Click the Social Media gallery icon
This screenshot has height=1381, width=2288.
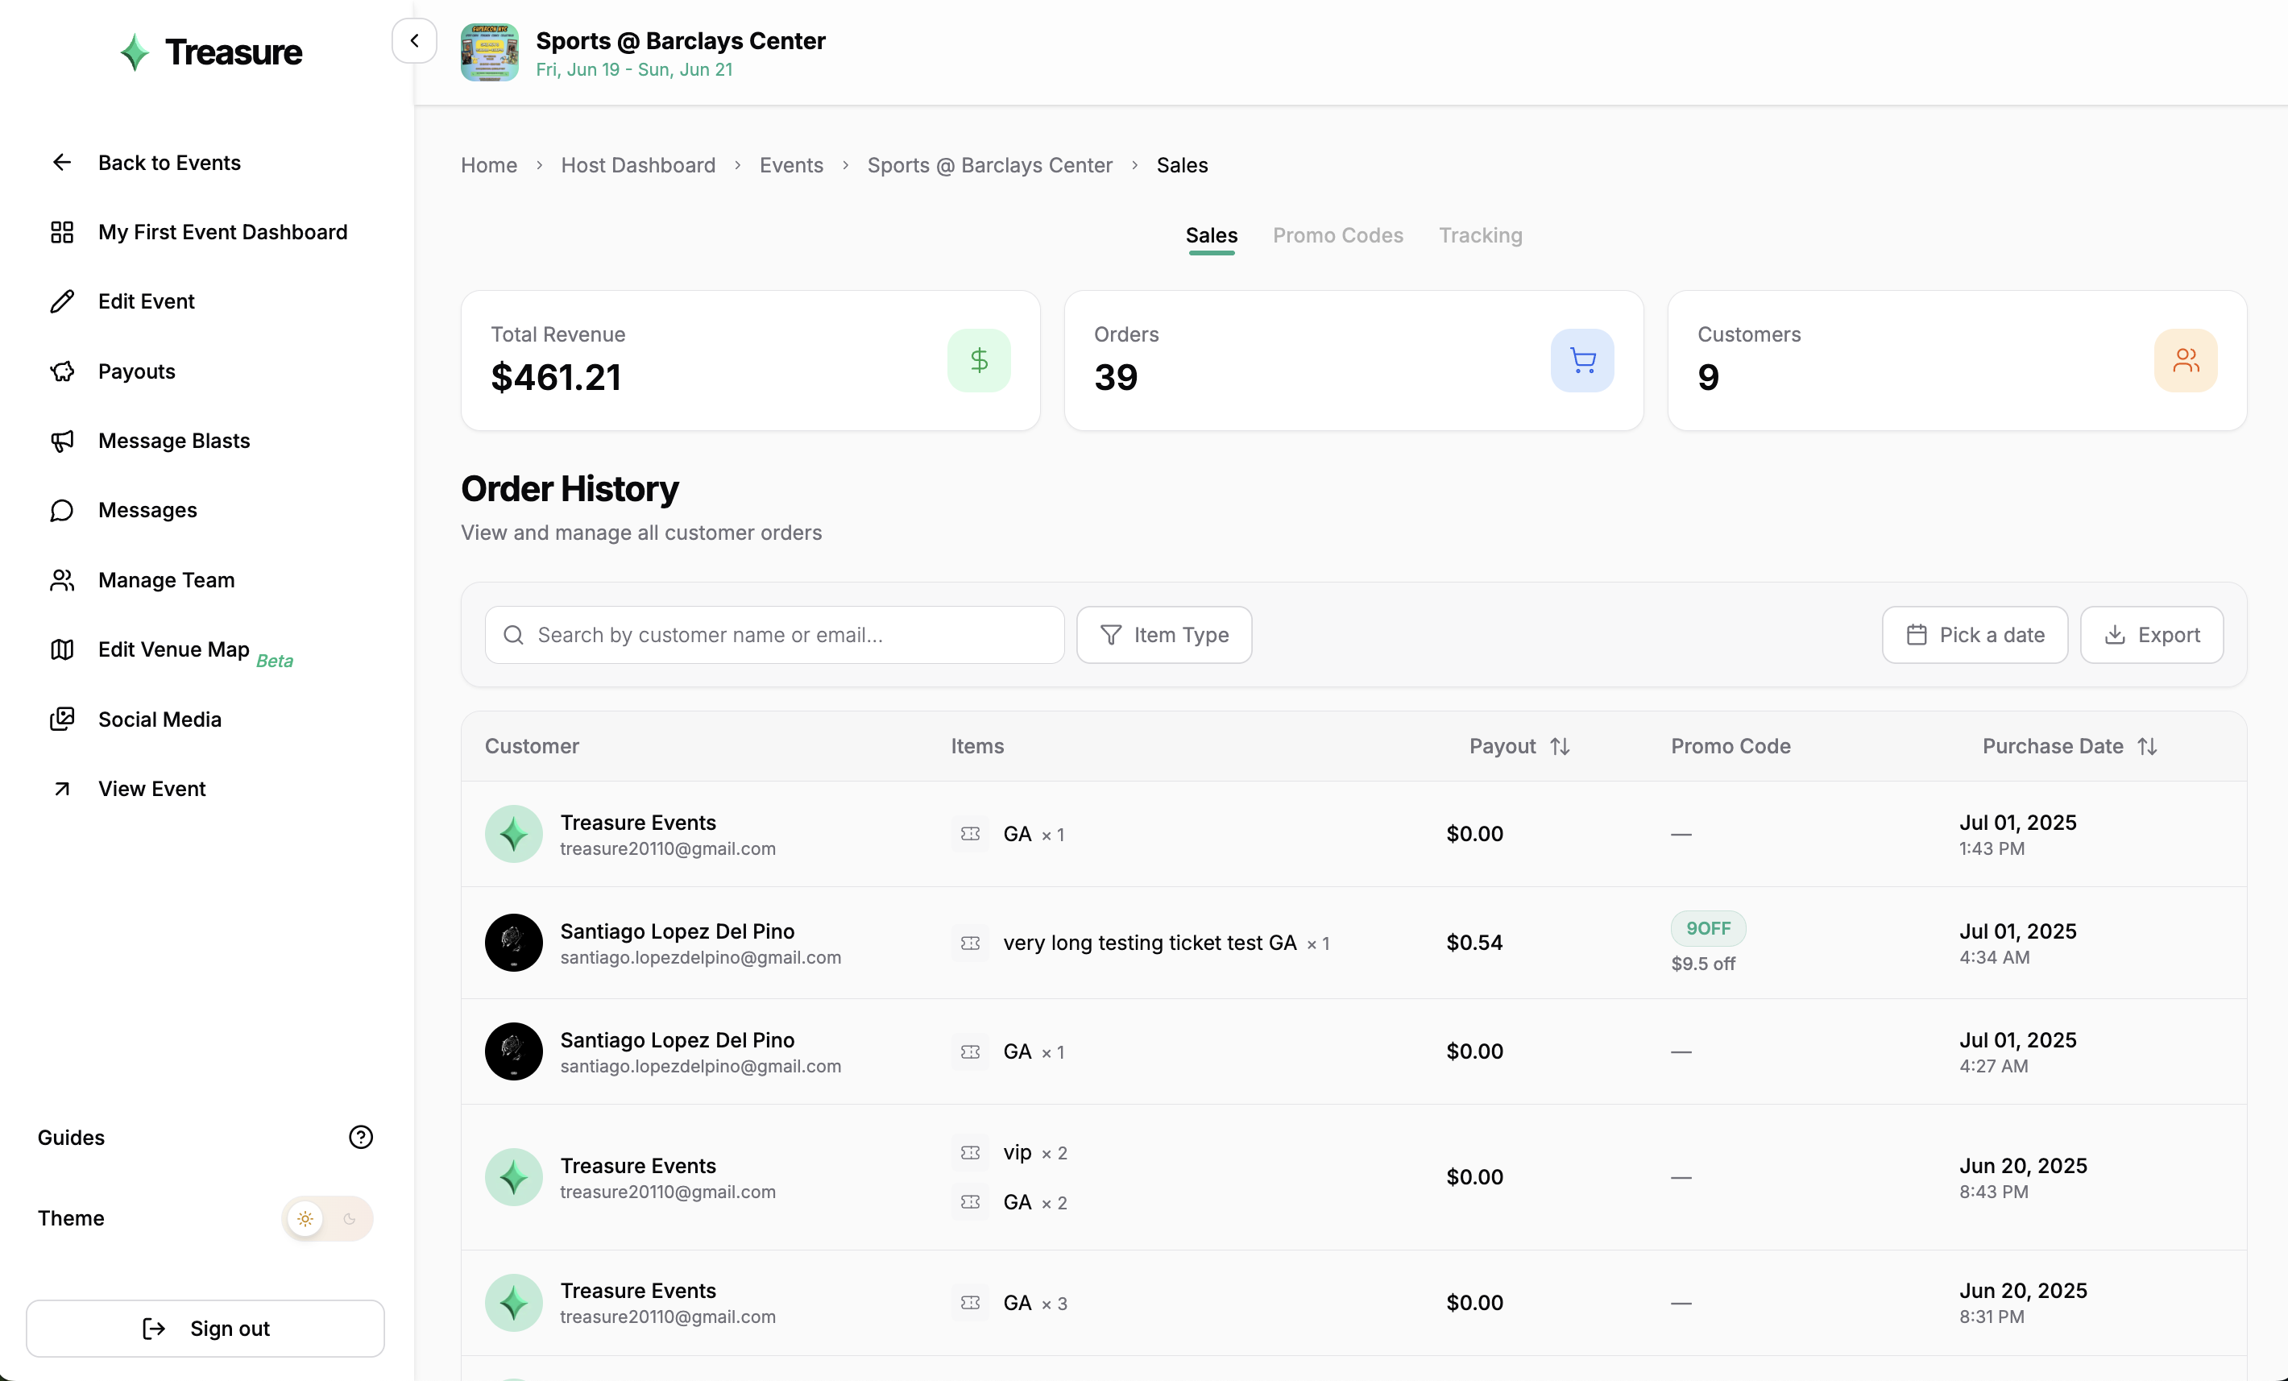[61, 719]
